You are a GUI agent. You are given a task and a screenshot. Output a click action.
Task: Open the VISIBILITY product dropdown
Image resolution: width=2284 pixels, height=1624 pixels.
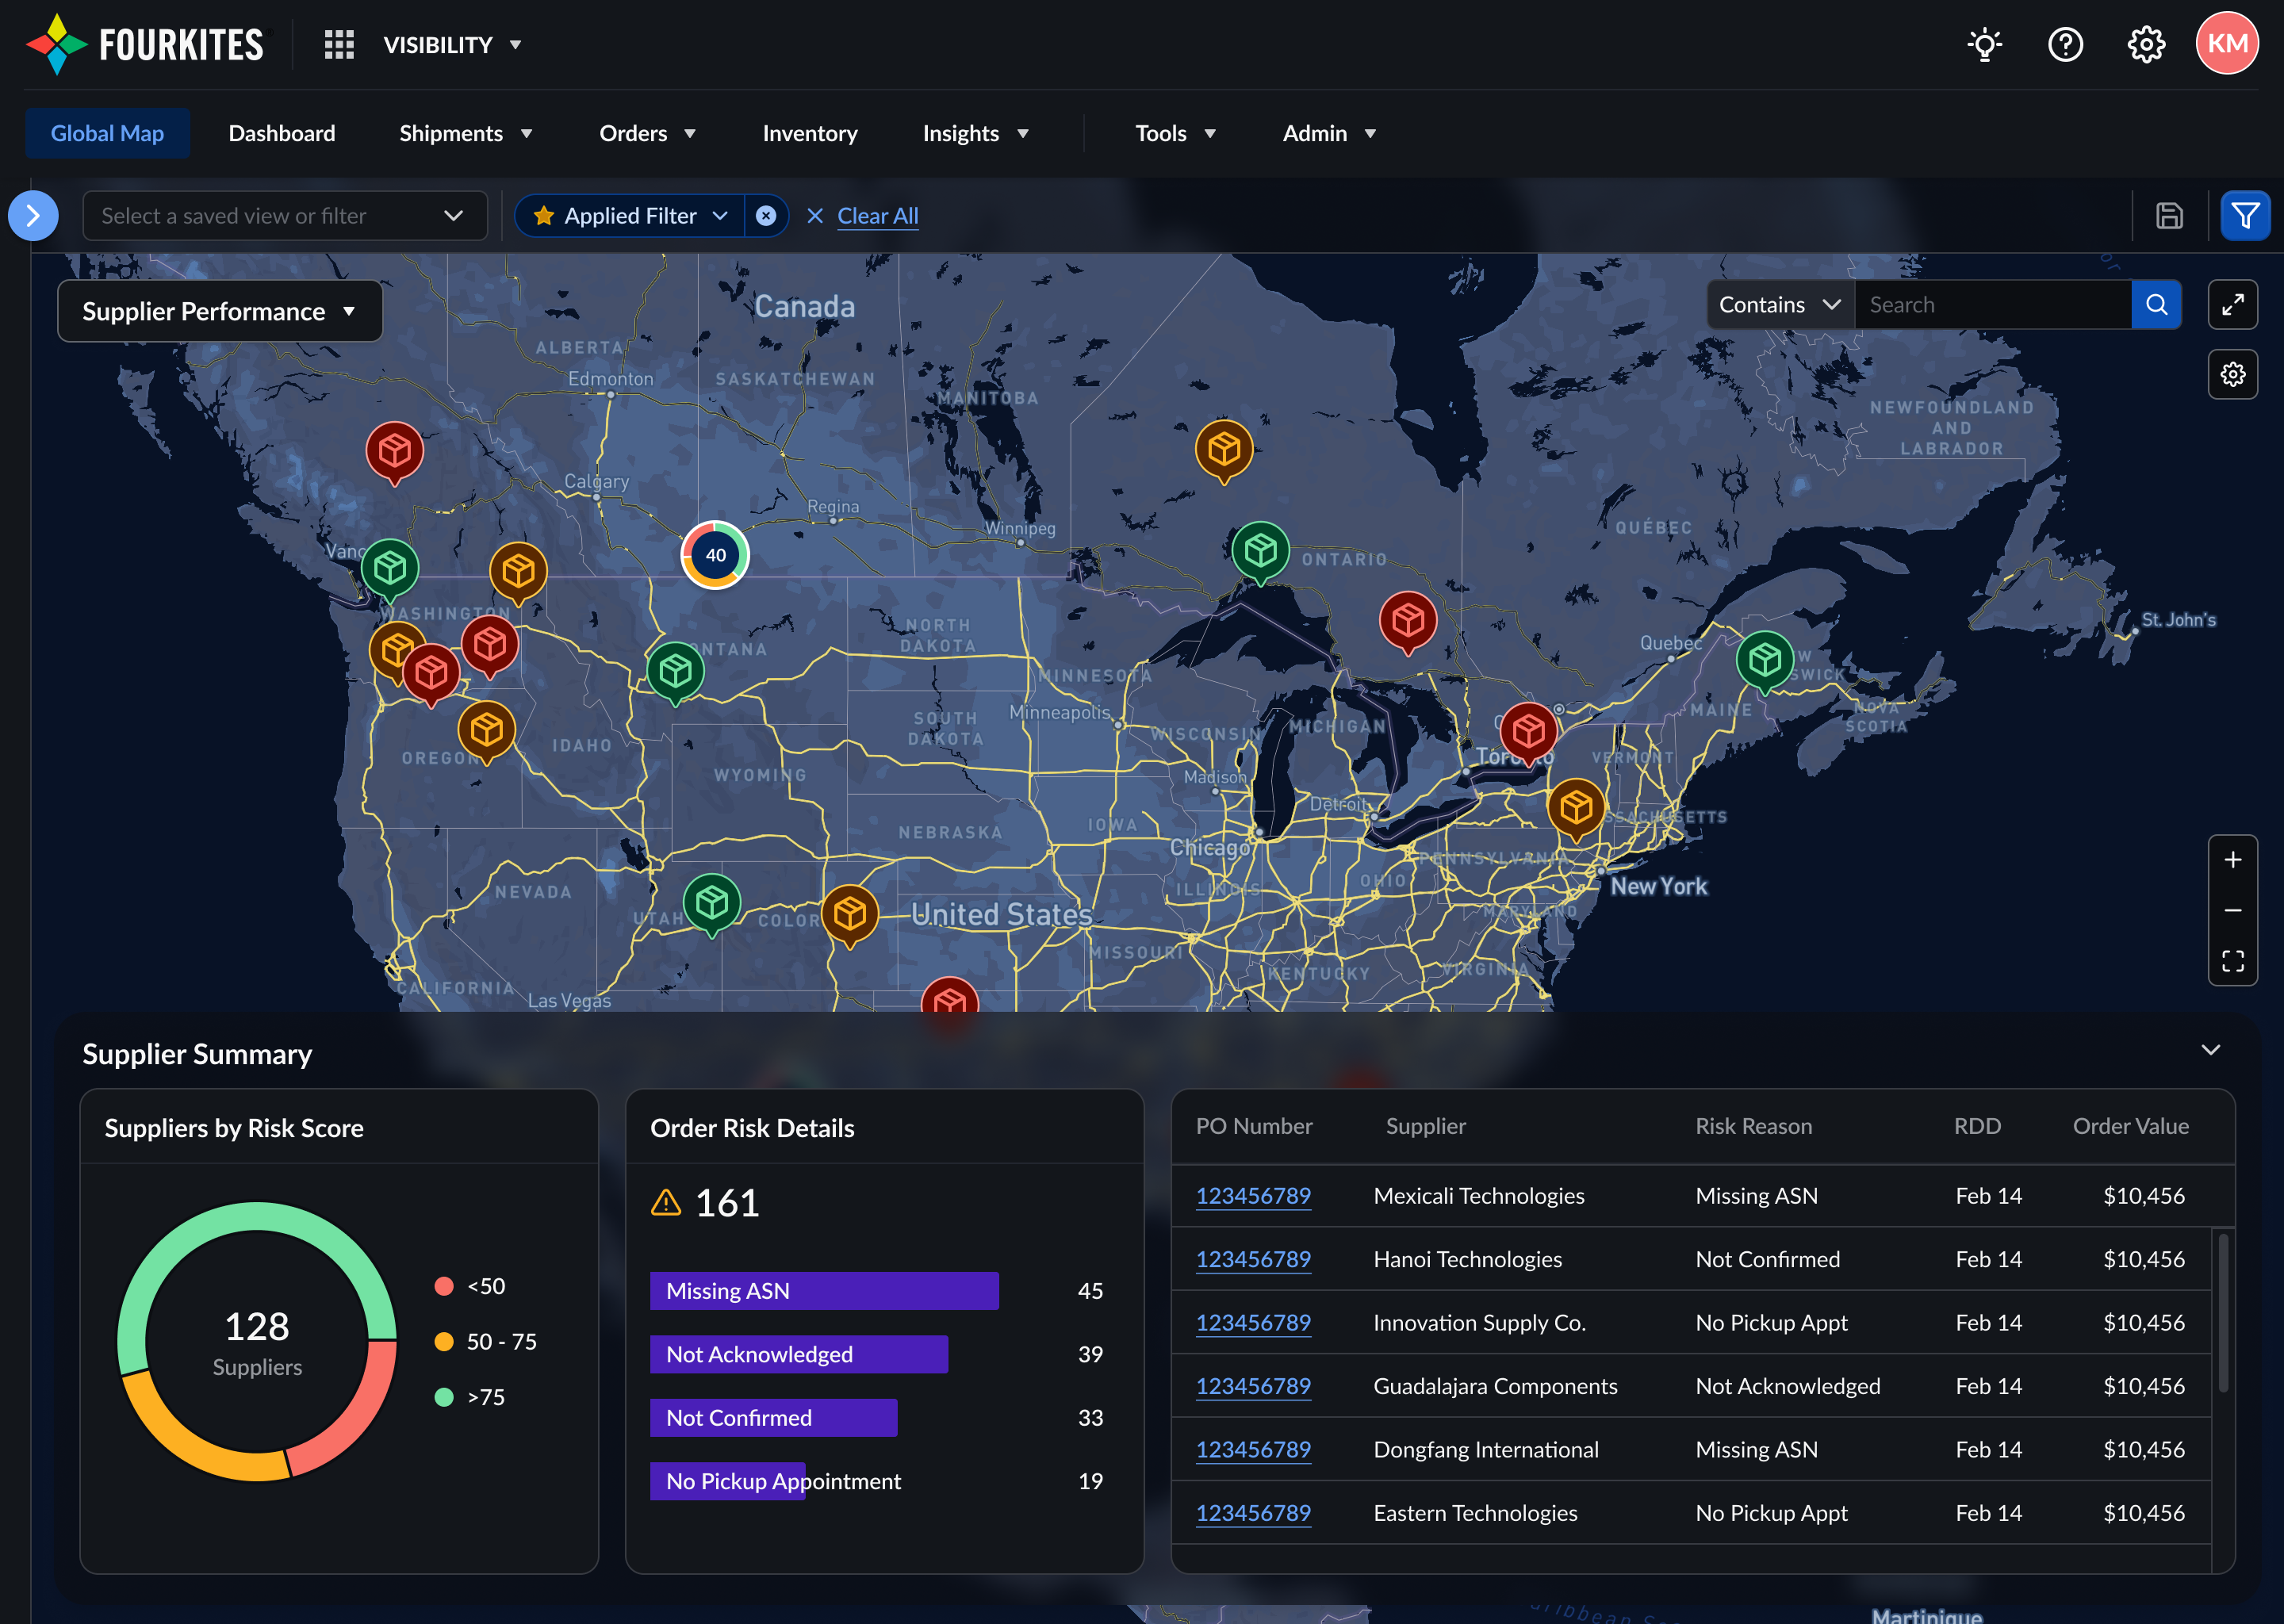click(x=452, y=45)
